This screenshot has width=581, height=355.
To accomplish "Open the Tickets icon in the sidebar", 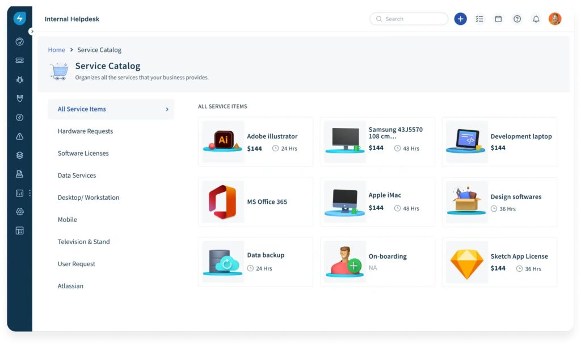I will [x=19, y=60].
